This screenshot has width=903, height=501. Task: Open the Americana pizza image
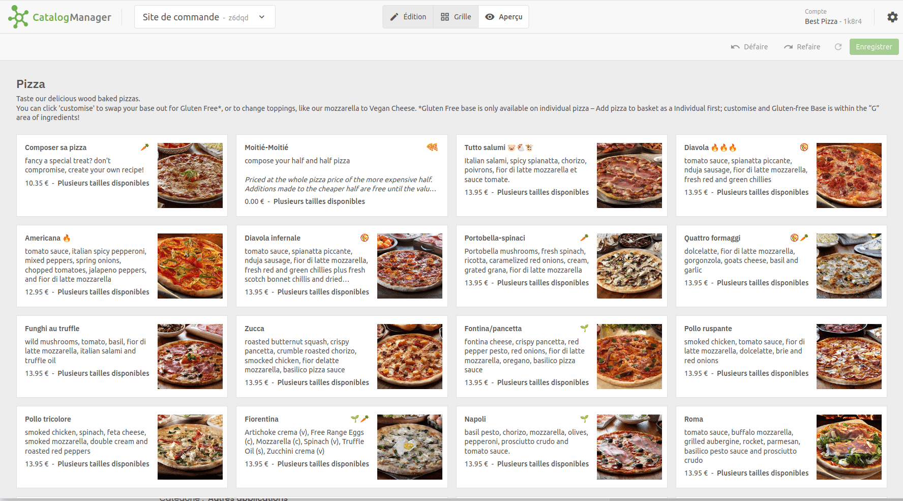click(x=190, y=266)
